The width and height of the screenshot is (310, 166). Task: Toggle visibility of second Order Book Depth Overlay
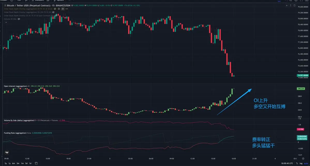[53, 12]
